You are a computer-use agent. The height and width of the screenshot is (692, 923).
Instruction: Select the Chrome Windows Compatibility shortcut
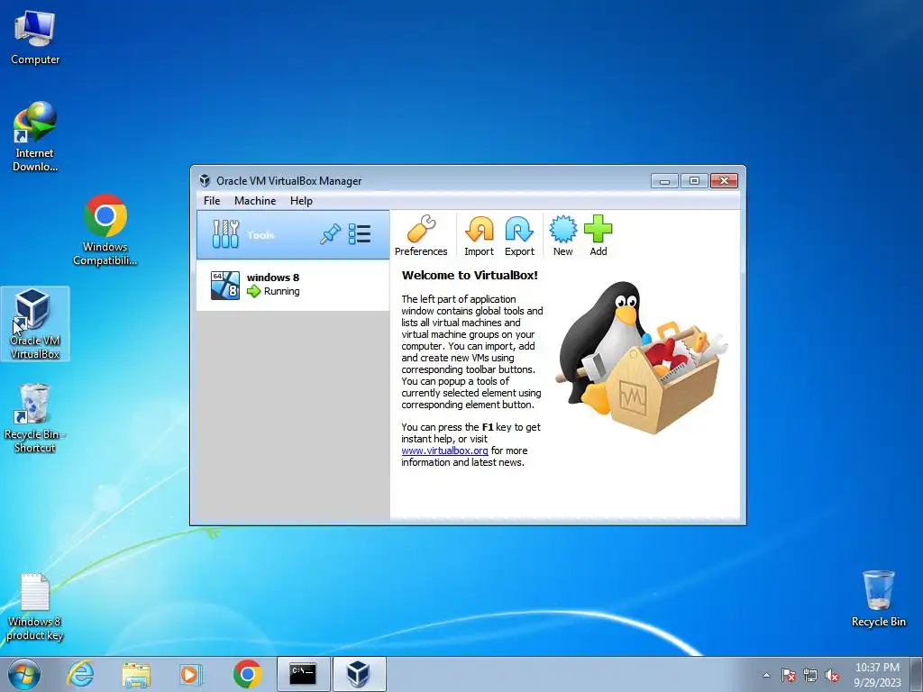click(105, 230)
